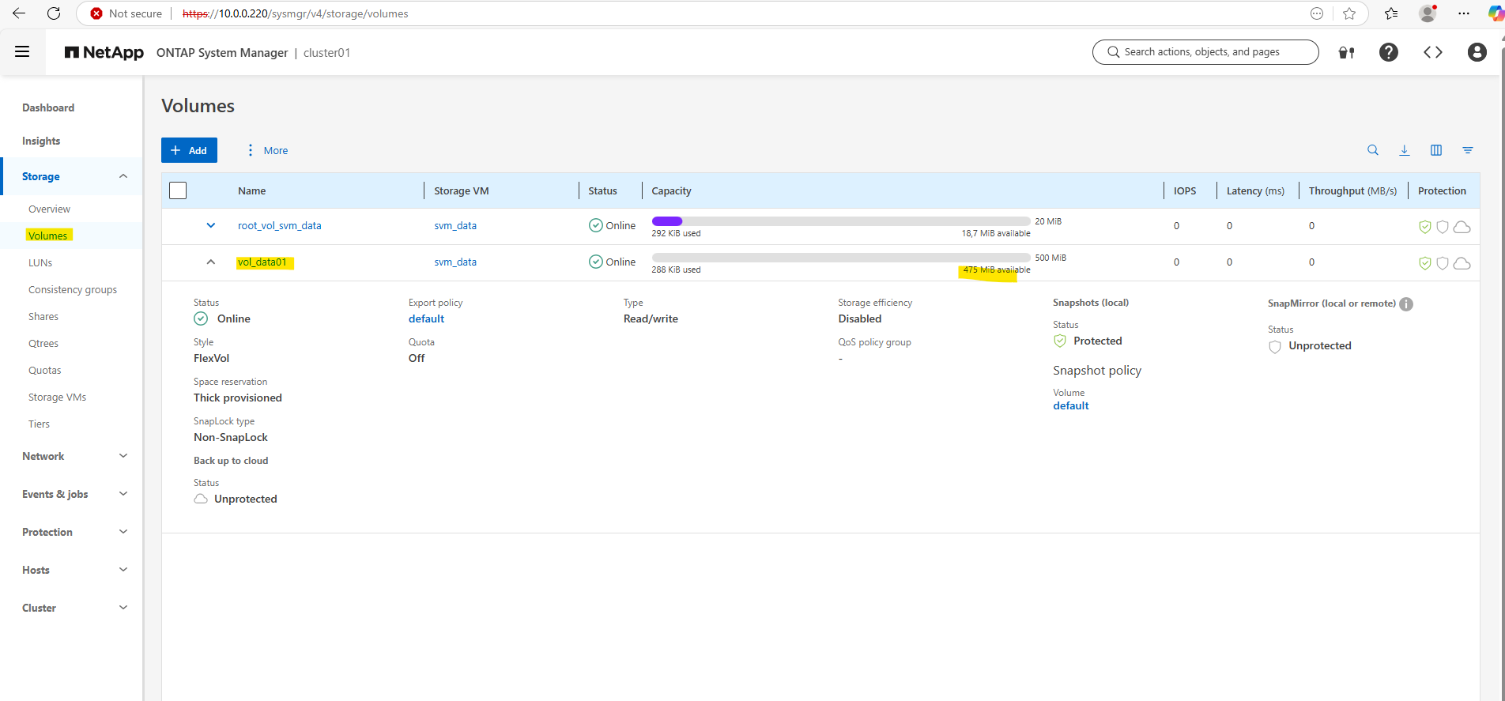
Task: Add the page to browser favorites
Action: coord(1349,13)
